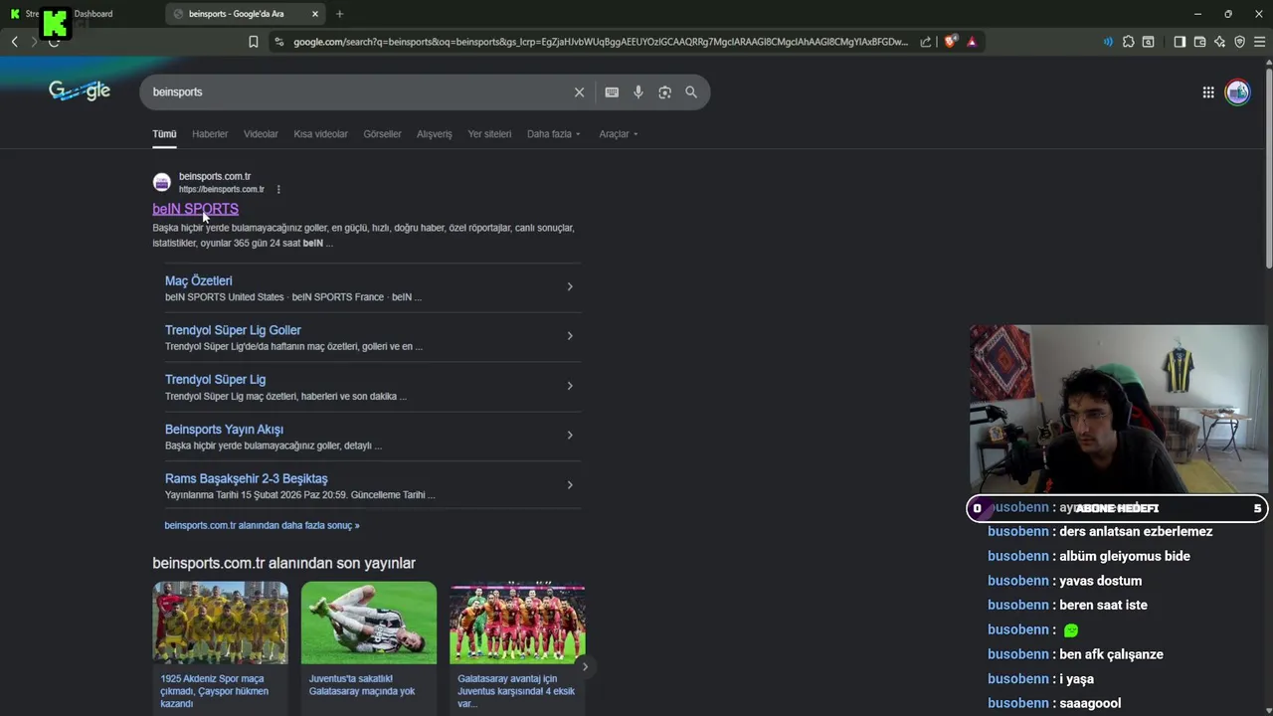Switch to the Görseller tab
This screenshot has height=716, width=1273.
(x=382, y=134)
